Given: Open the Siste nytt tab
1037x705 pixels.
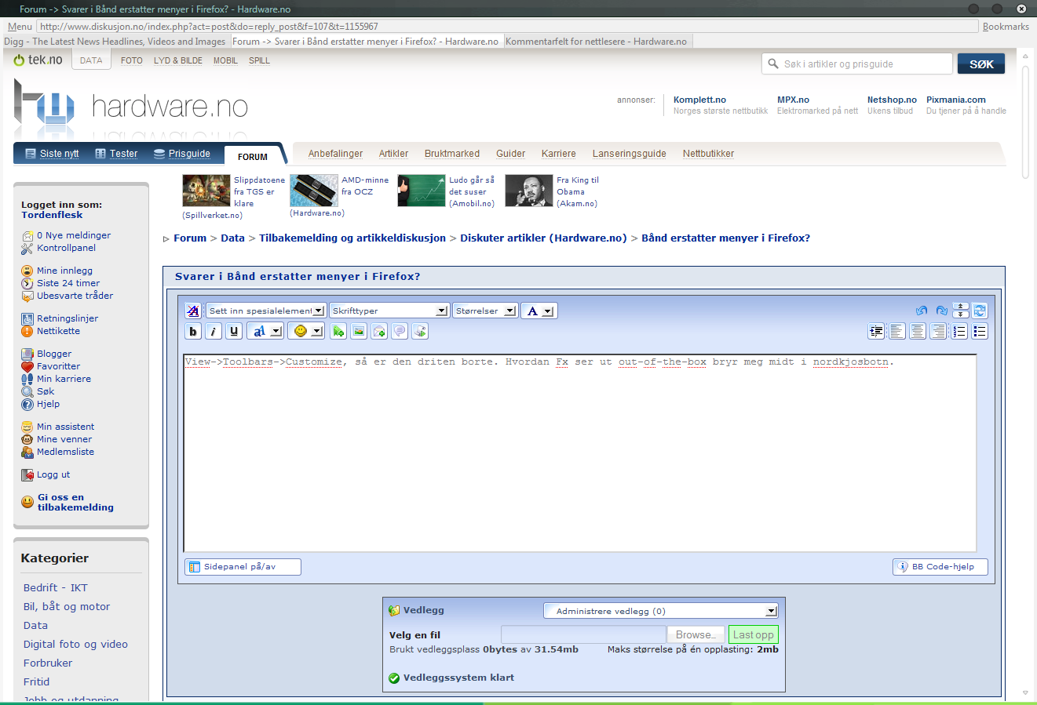Looking at the screenshot, I should pos(52,154).
